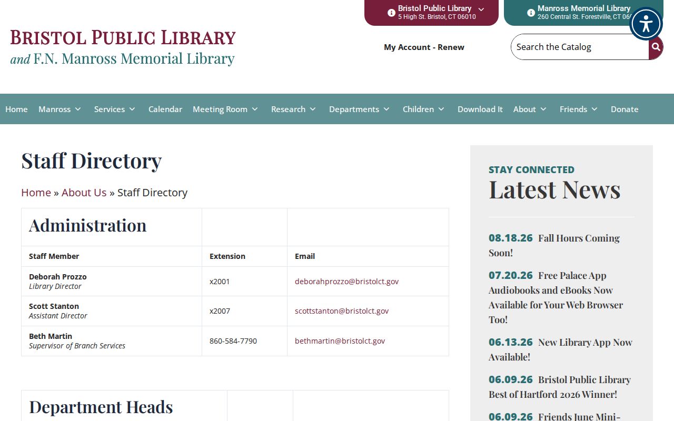Viewport: 674px width, 421px height.
Task: Go to Home in the navigation bar
Action: 16,109
